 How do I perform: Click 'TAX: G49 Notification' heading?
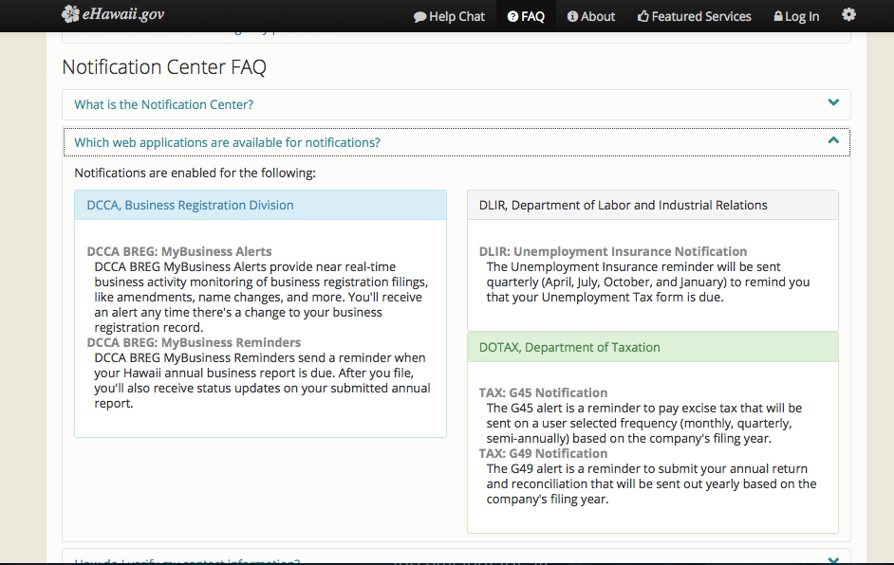pyautogui.click(x=543, y=454)
